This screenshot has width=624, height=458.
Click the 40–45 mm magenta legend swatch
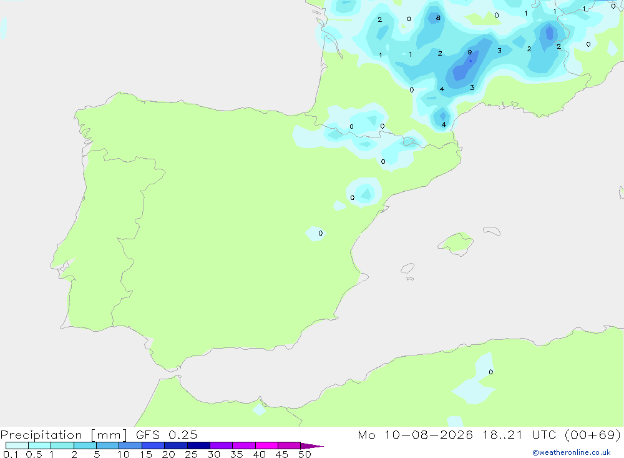tap(266, 446)
